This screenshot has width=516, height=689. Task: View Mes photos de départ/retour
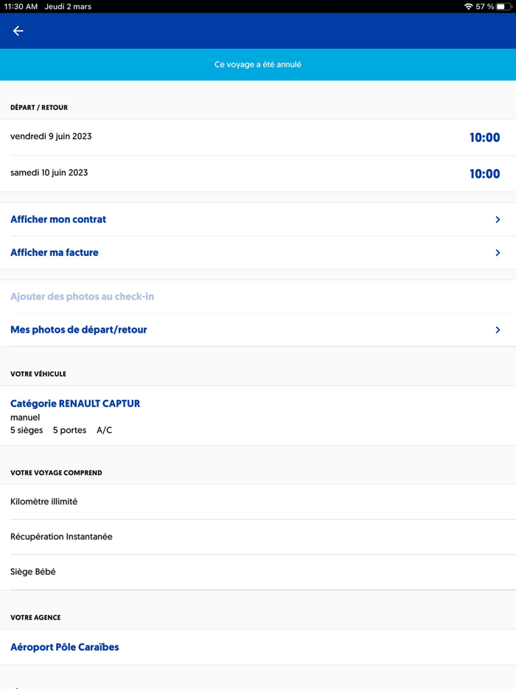tap(79, 330)
